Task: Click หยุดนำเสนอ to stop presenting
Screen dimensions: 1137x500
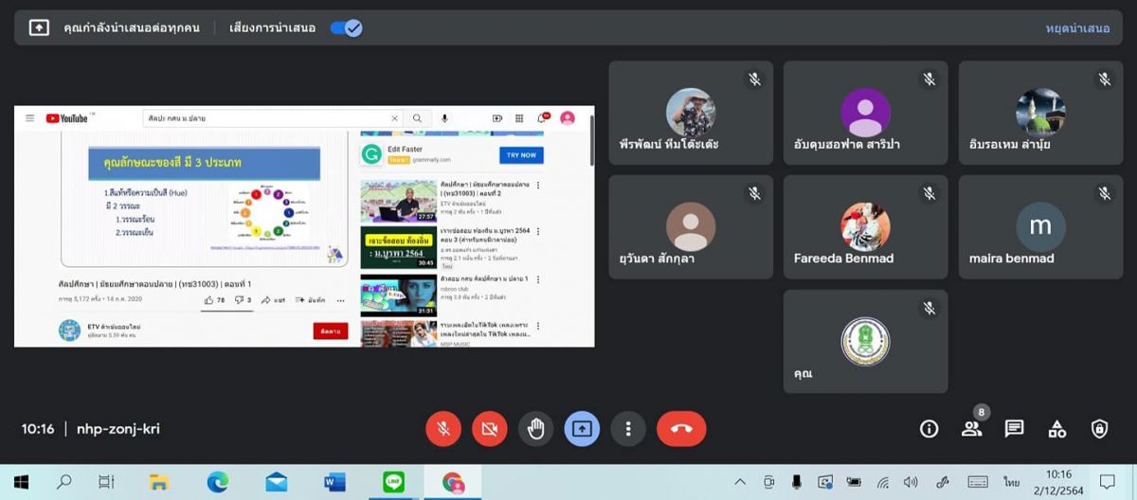Action: pos(1077,28)
